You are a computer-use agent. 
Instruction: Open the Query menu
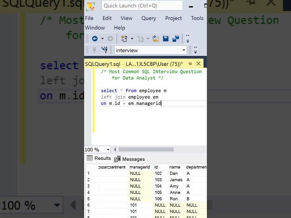point(149,18)
